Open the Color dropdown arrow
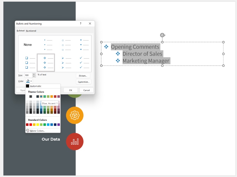Viewport: 237px width, 177px height. pos(32,81)
